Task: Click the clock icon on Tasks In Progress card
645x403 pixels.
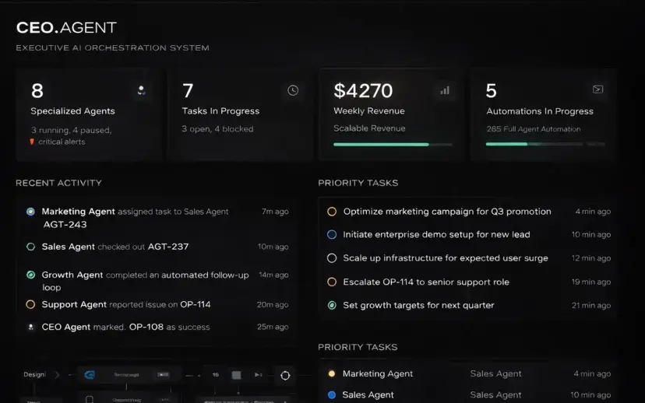Action: pos(292,90)
